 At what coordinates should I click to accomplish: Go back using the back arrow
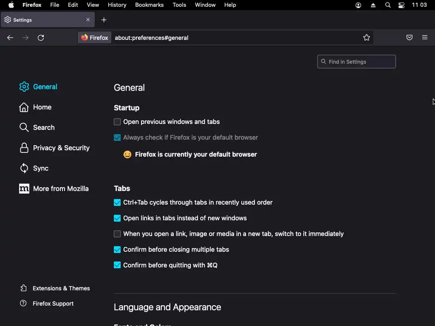click(x=10, y=38)
